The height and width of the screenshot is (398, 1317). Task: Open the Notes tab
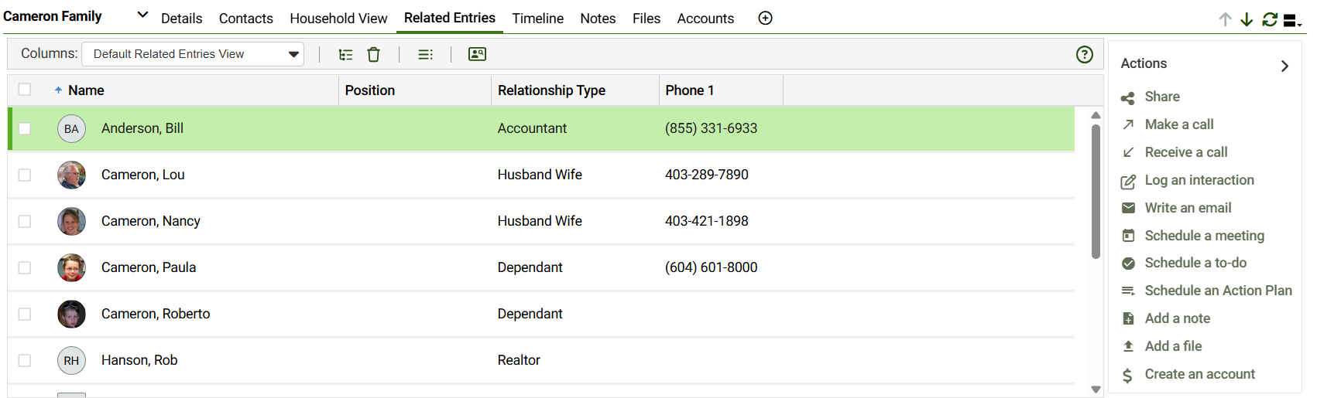coord(598,19)
